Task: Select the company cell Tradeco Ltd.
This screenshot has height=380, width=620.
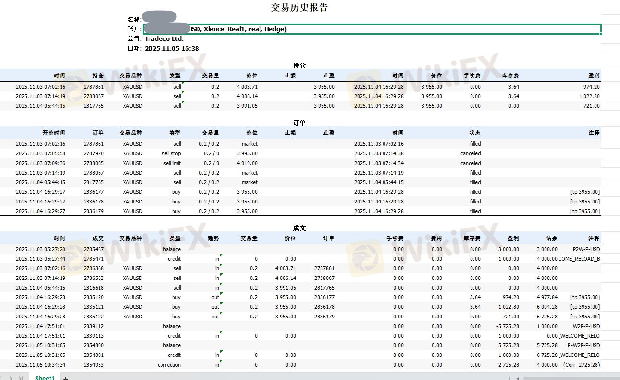Action: 164,38
